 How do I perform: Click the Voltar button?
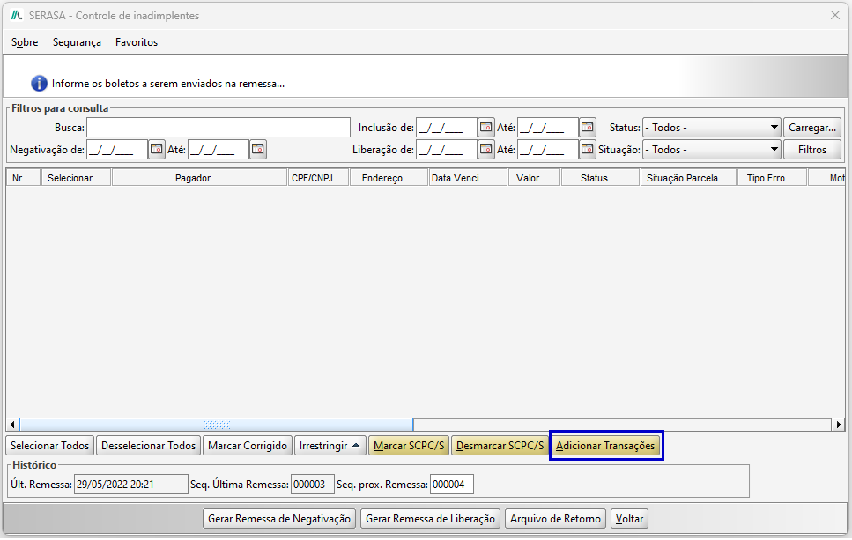coord(629,519)
